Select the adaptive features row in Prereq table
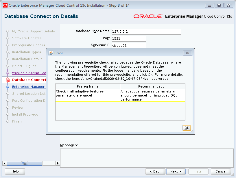Screen dimensions: 236x178 [120, 95]
